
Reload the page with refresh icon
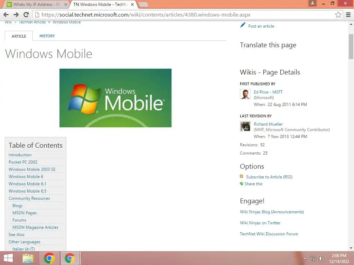[26, 14]
